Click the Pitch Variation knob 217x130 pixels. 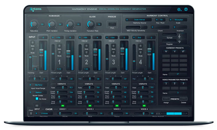tap(52, 24)
